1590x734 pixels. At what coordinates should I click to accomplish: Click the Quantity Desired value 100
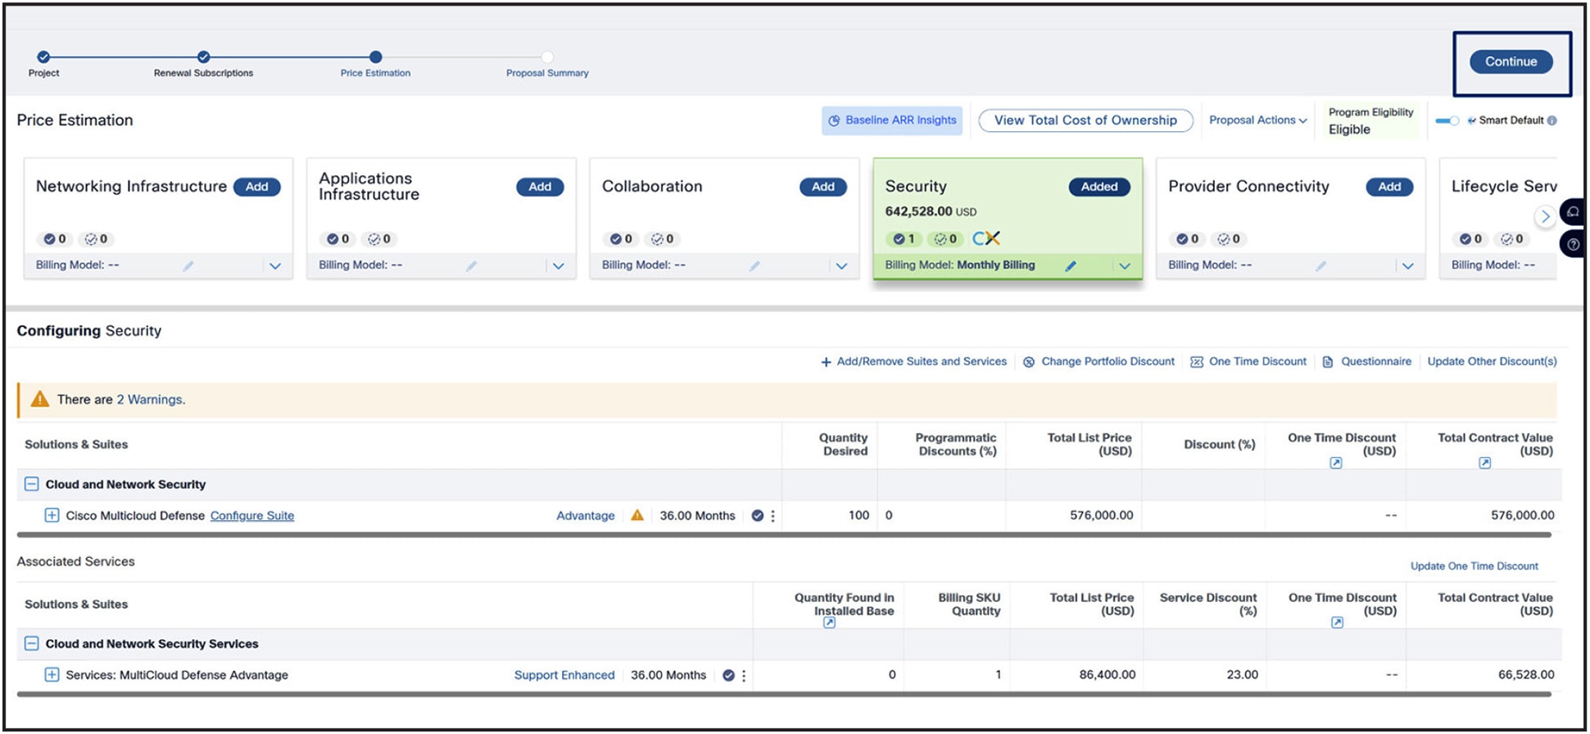858,515
